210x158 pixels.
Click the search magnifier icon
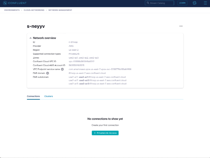point(148,3)
